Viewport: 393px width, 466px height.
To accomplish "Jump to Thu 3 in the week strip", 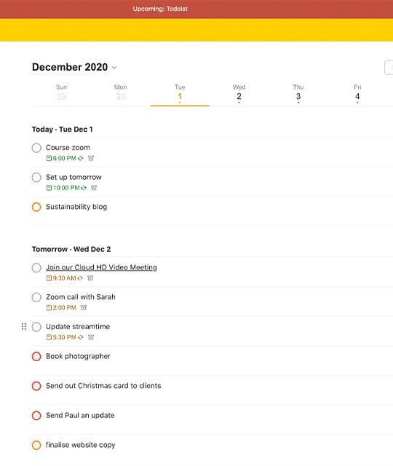I will (x=298, y=94).
